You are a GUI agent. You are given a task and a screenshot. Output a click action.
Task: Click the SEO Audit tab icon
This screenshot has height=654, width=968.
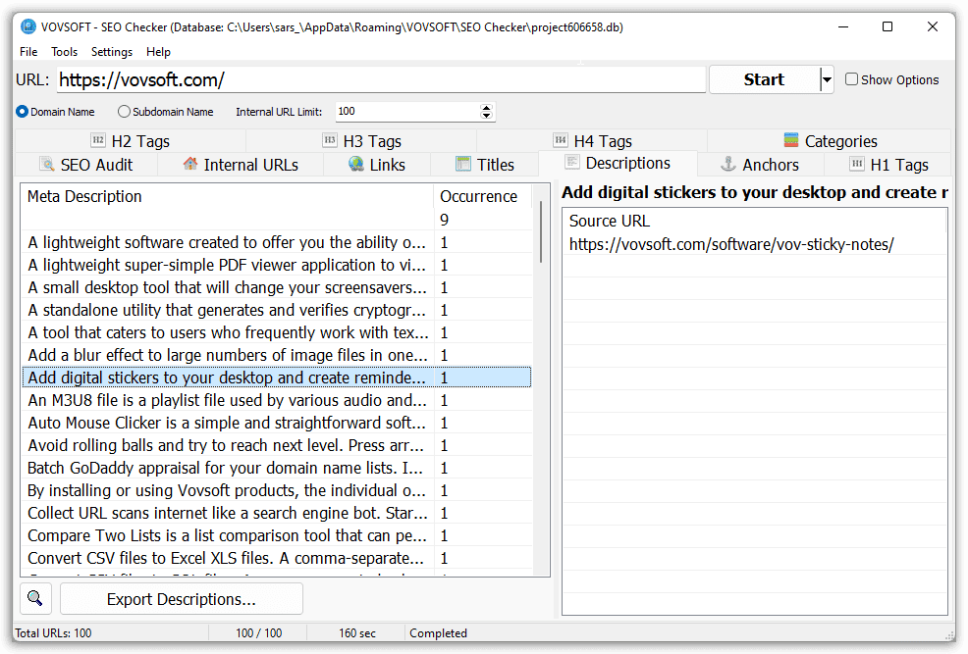(47, 164)
